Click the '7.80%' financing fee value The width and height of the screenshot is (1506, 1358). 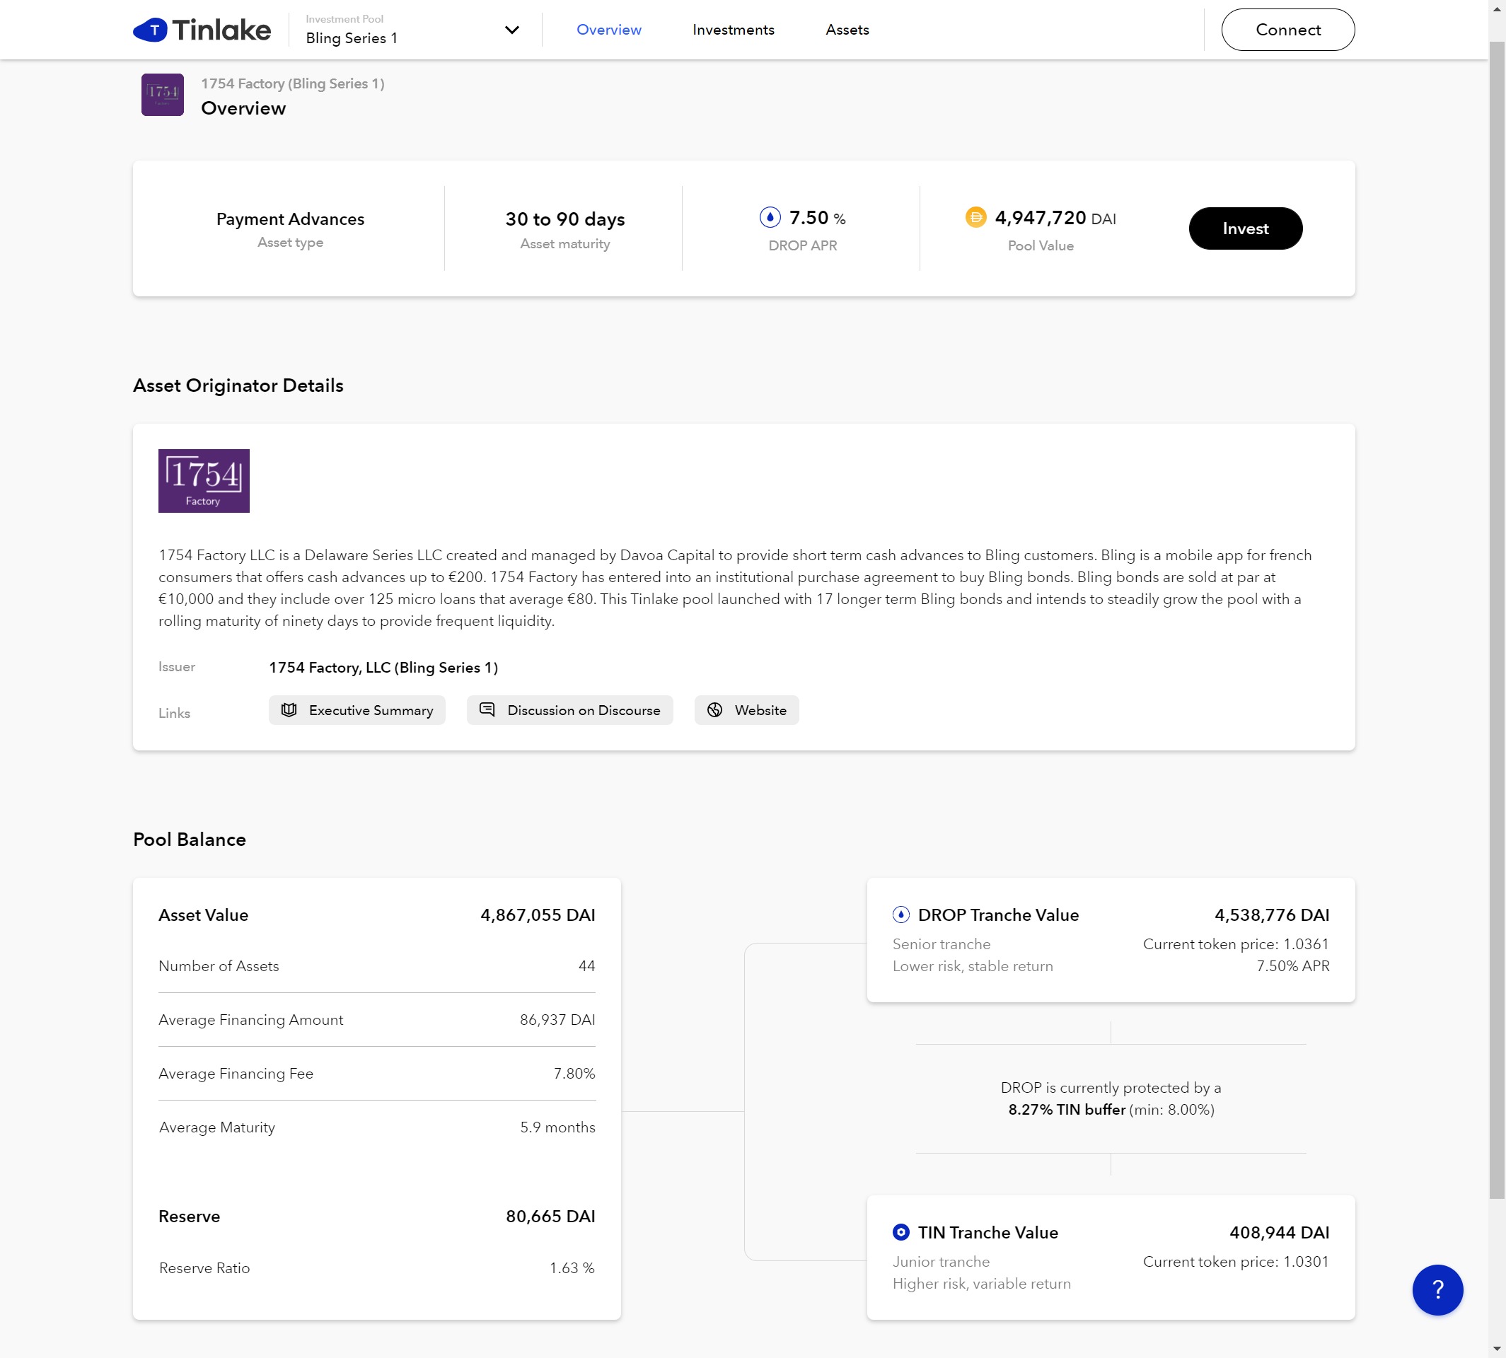click(x=574, y=1074)
